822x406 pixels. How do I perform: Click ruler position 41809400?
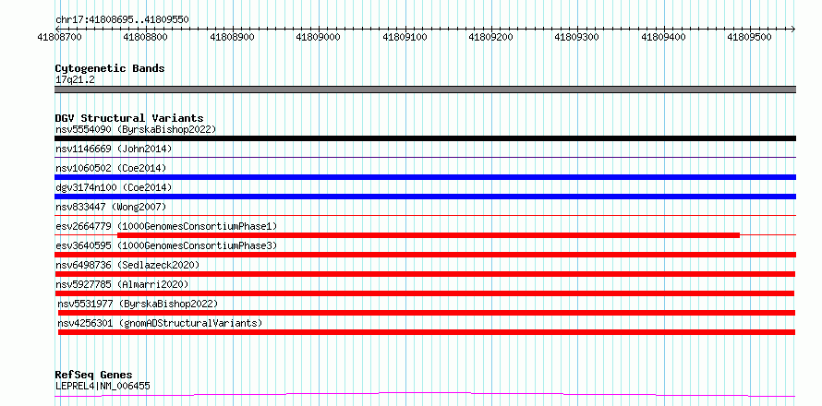point(664,37)
